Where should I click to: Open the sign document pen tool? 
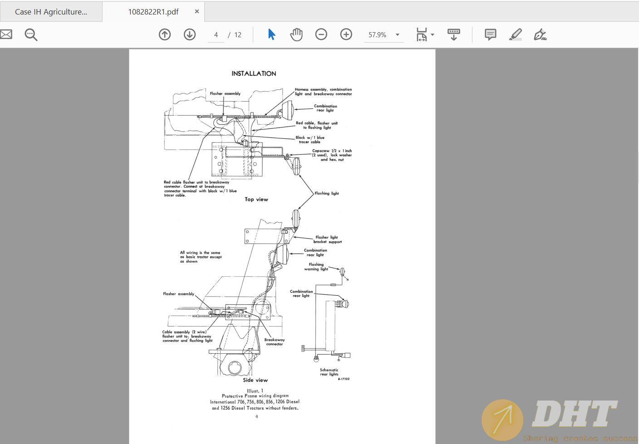click(x=540, y=34)
